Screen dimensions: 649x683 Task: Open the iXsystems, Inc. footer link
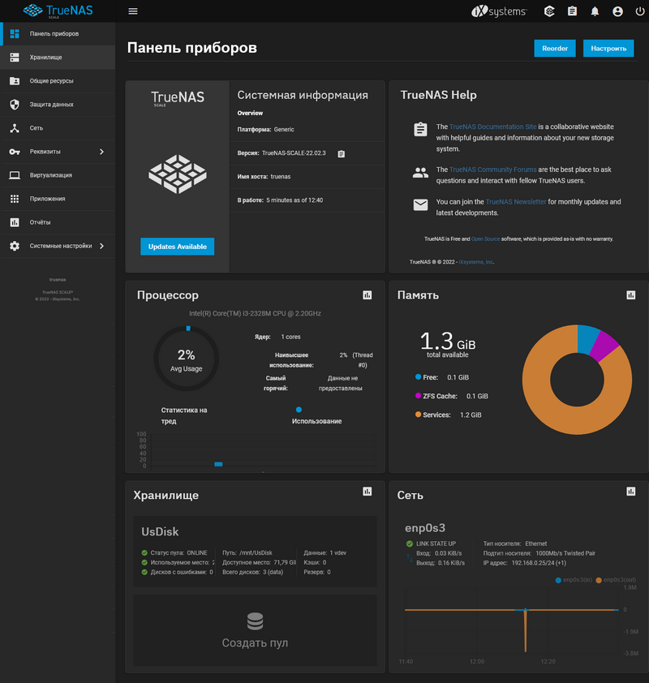point(475,262)
